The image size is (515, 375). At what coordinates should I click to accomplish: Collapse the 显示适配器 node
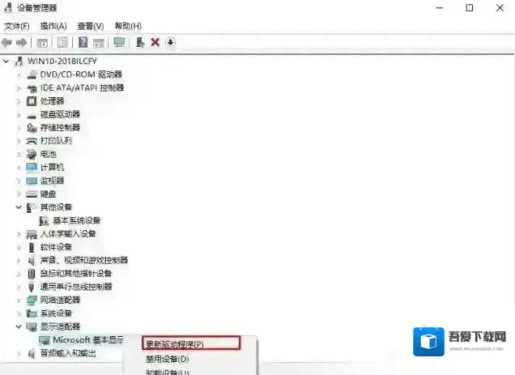19,326
